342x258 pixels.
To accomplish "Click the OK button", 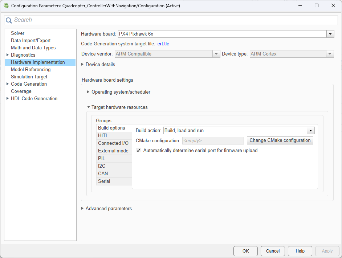I will tap(245, 251).
